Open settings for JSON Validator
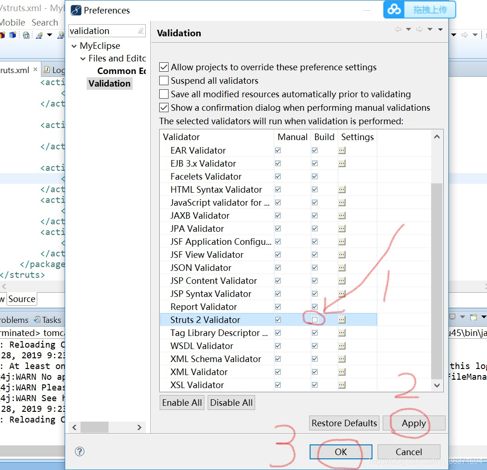Viewport: 487px width, 470px height. point(342,268)
